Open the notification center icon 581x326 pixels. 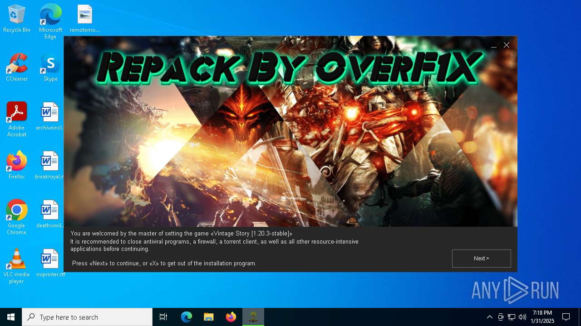coord(566,317)
